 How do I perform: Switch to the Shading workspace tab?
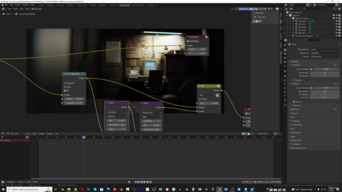(92, 5)
